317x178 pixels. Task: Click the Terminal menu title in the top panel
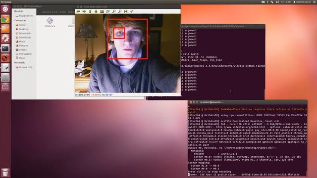[x=6, y=2]
